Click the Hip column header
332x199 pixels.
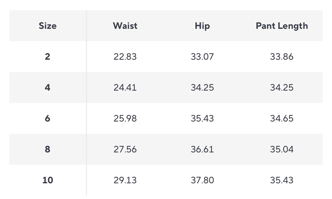pos(202,26)
